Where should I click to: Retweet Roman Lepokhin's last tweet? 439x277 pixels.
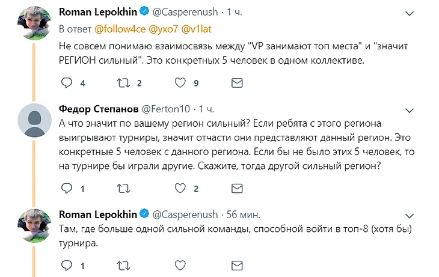click(123, 265)
